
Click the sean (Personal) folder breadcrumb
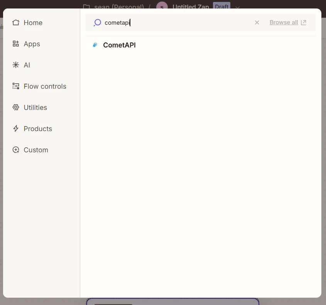(119, 7)
